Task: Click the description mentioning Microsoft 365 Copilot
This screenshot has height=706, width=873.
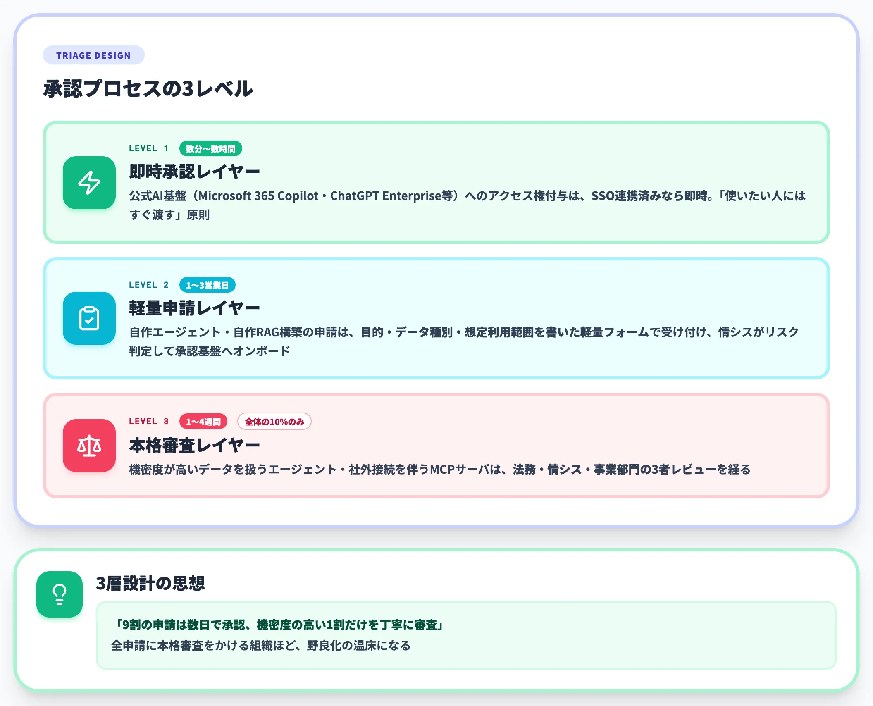Action: coord(467,205)
